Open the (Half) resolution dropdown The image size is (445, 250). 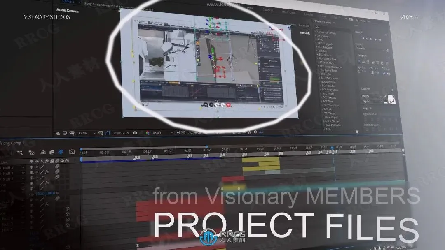point(163,133)
